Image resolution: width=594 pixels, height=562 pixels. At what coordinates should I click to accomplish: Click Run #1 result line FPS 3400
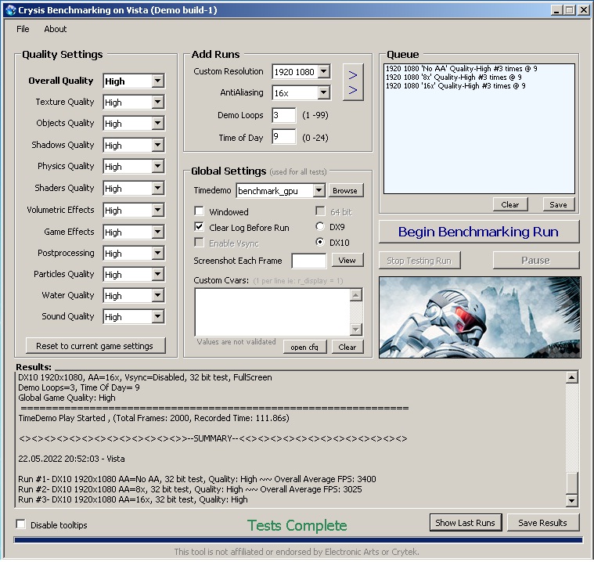(197, 479)
